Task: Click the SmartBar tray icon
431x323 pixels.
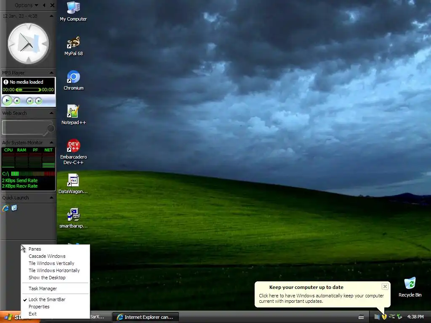Action: click(x=377, y=317)
